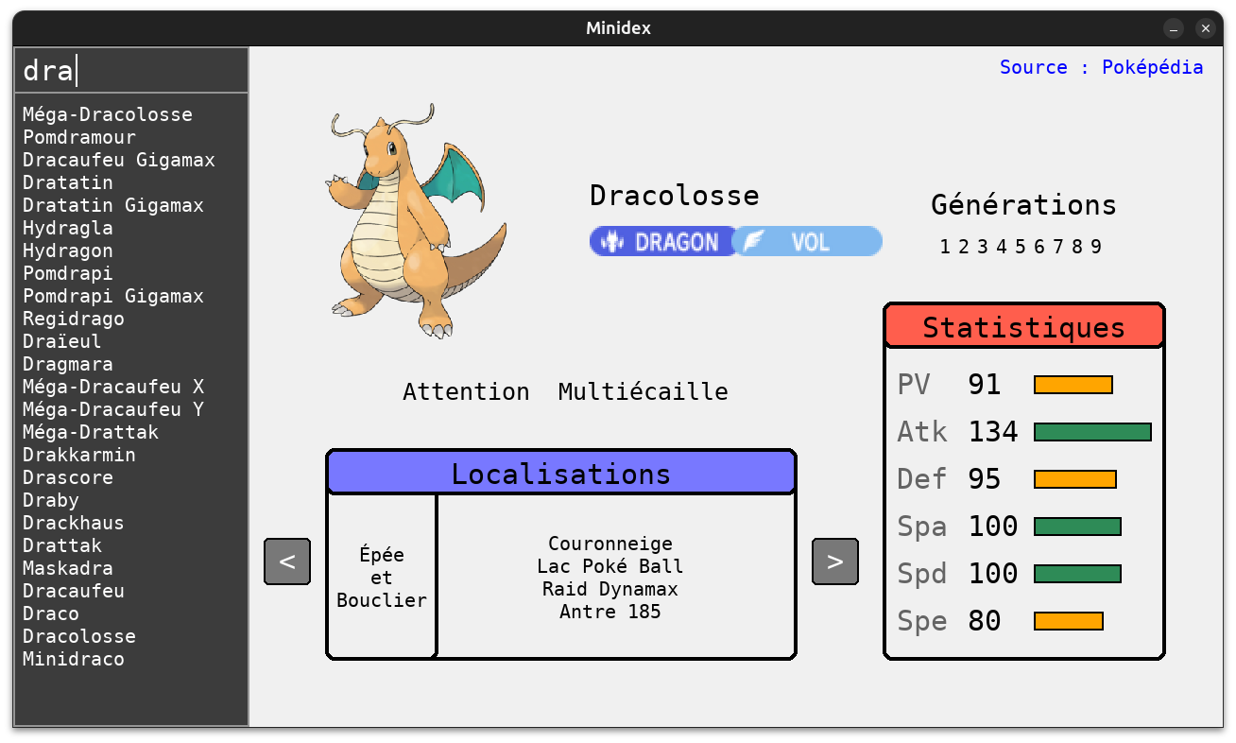Close the Minidex window
The height and width of the screenshot is (743, 1236).
point(1205,29)
